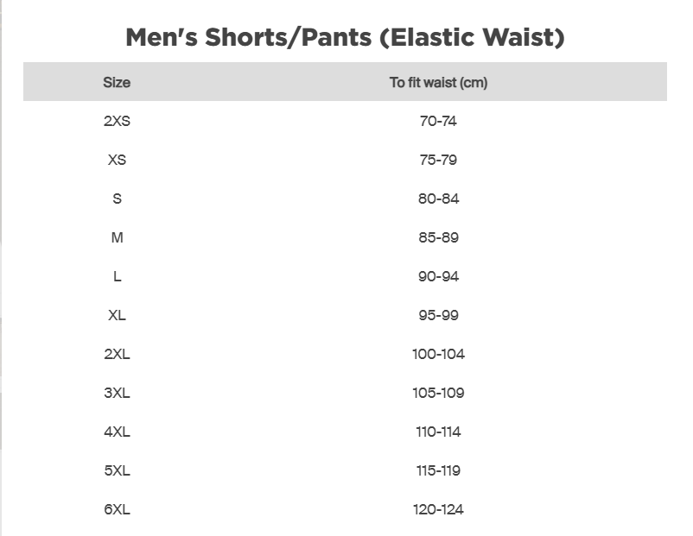
Task: Select the 100-104 waist value
Action: click(x=438, y=355)
